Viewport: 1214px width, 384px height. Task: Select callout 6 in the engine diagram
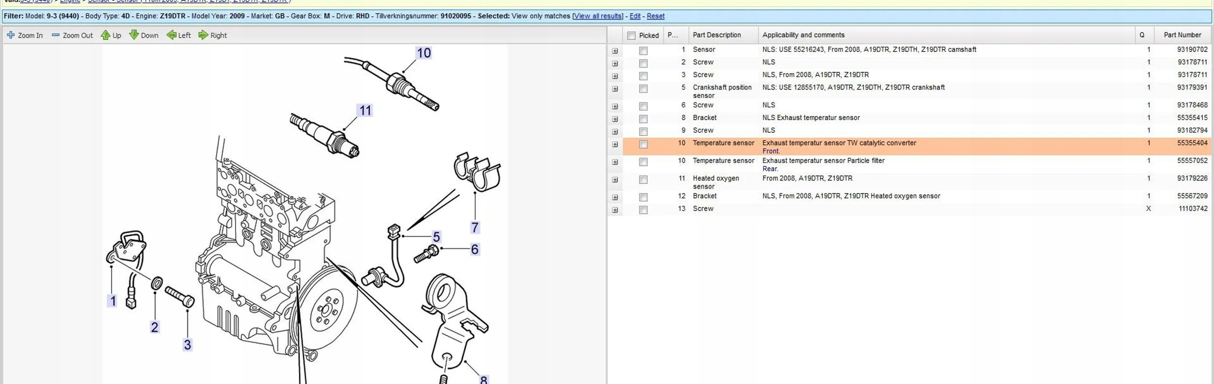(475, 249)
